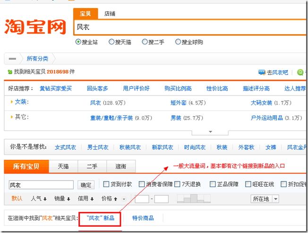Click the 去风衣吧 link text
This screenshot has width=308, height=233.
pos(277,72)
